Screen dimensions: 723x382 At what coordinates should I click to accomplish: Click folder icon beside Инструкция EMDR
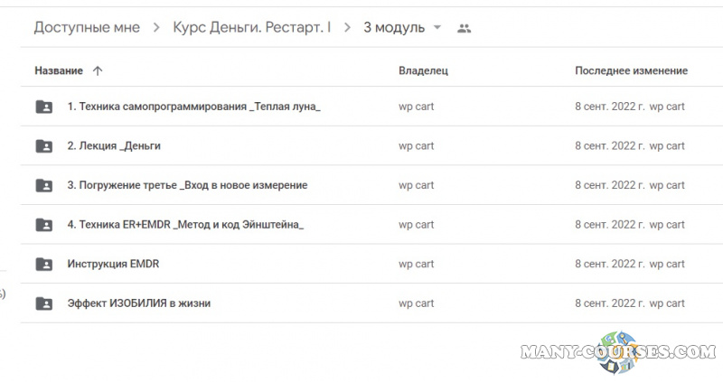[43, 265]
